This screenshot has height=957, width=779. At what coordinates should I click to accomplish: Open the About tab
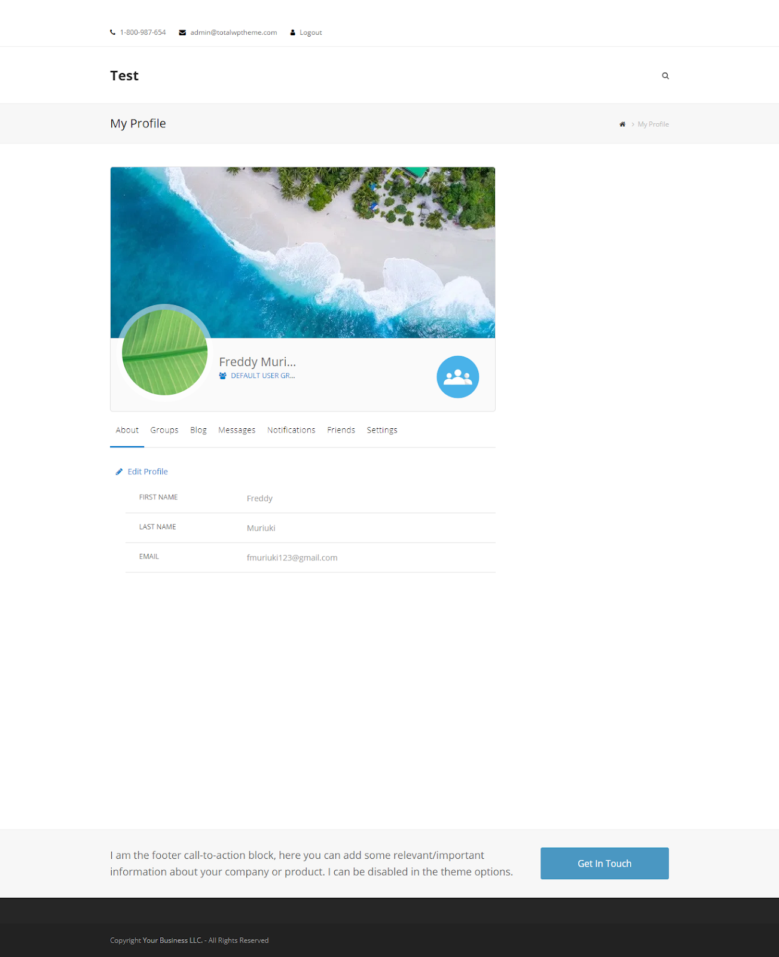coord(127,430)
